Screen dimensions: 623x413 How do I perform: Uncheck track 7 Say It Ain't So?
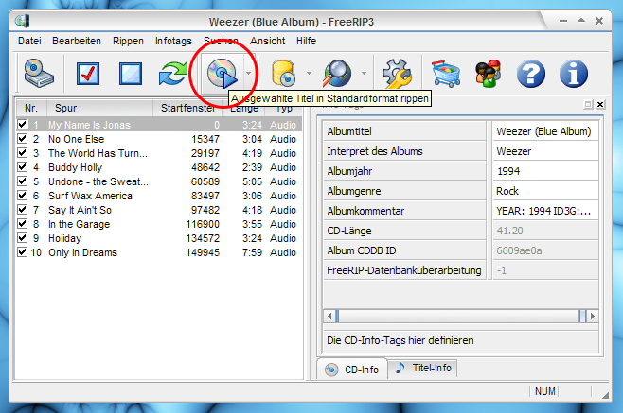point(23,210)
